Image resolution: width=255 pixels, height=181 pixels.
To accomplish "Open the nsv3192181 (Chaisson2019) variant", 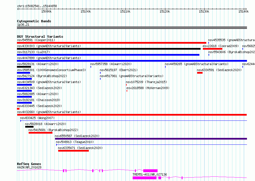I will (x=39, y=100).
